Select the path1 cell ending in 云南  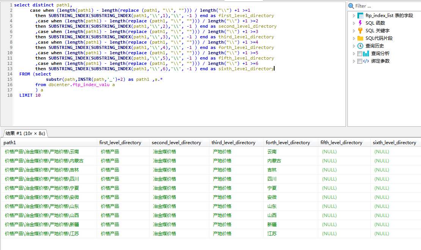point(49,152)
